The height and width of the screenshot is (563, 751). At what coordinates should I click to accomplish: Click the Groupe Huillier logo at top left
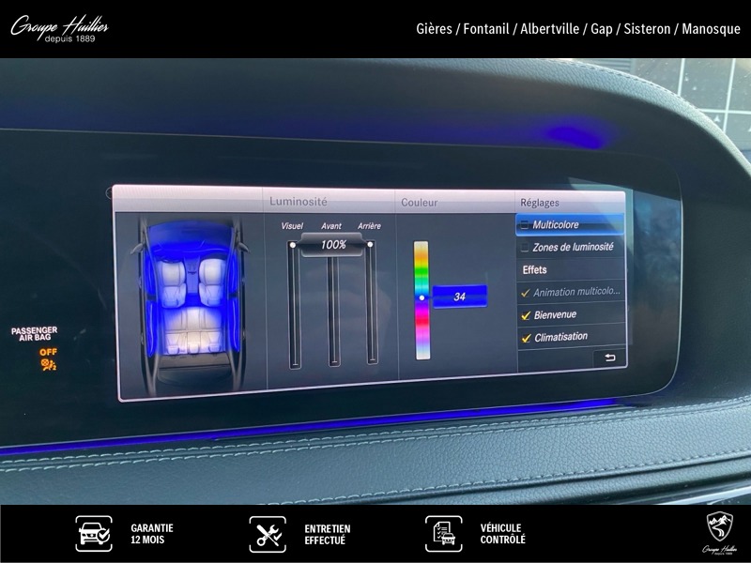click(x=59, y=29)
